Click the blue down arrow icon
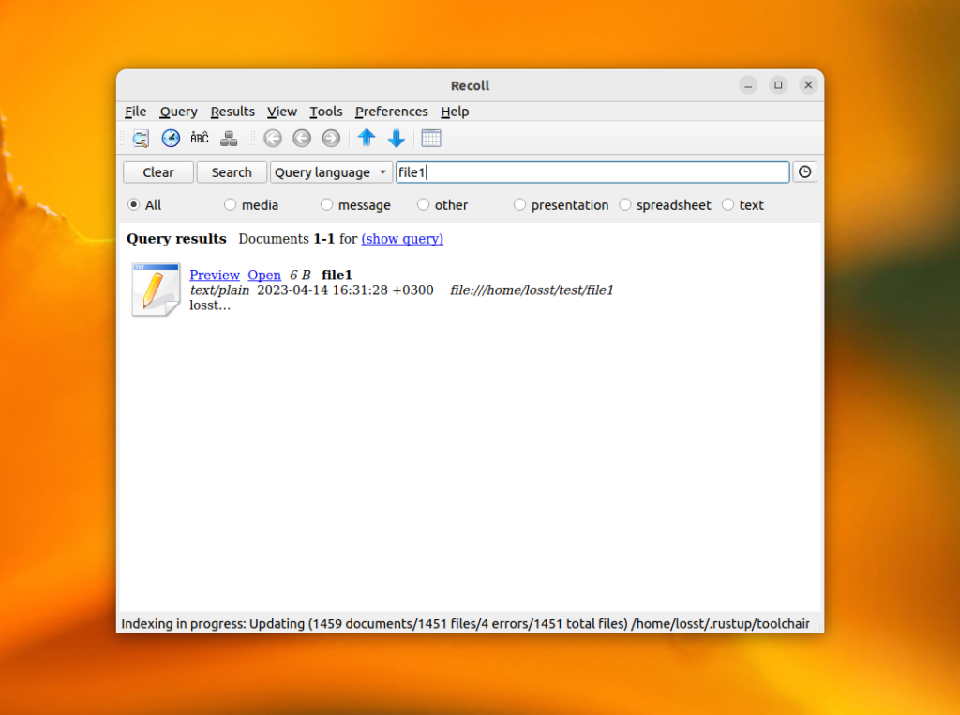 [x=396, y=138]
